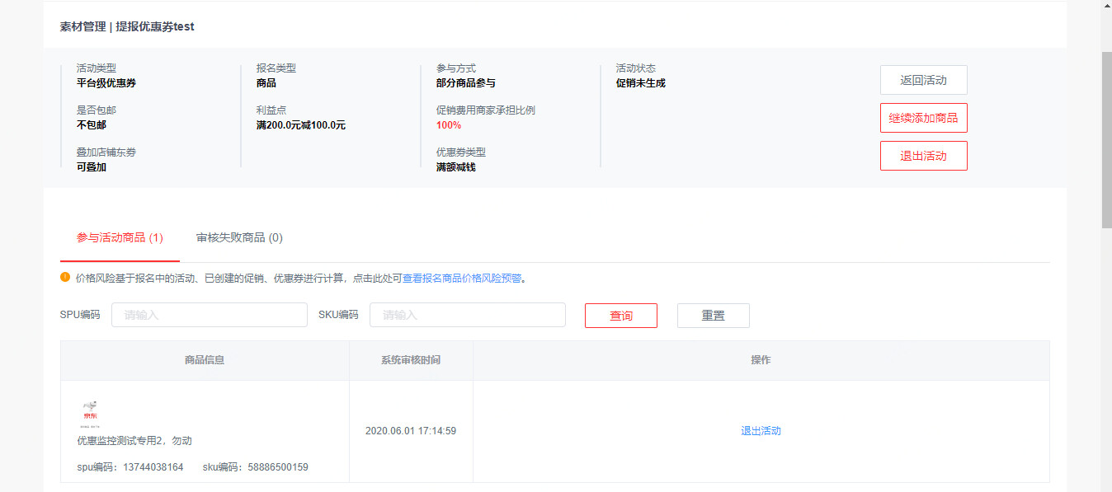Click the 返回活动 button
This screenshot has width=1112, height=492.
(923, 80)
